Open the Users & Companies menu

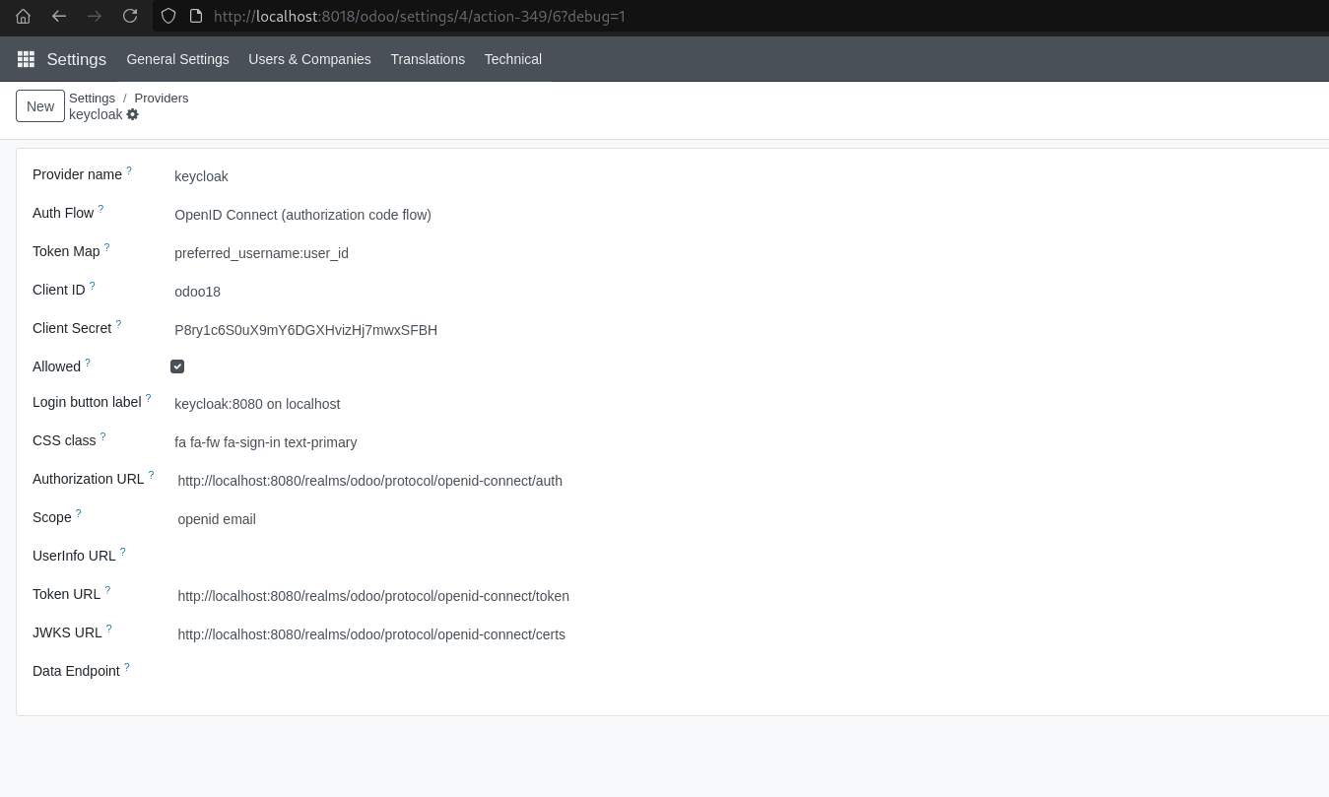click(309, 59)
